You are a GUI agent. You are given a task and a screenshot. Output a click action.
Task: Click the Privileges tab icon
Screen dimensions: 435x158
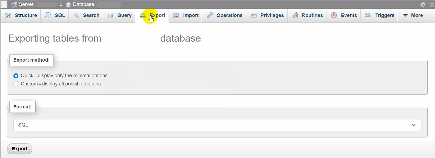(254, 15)
